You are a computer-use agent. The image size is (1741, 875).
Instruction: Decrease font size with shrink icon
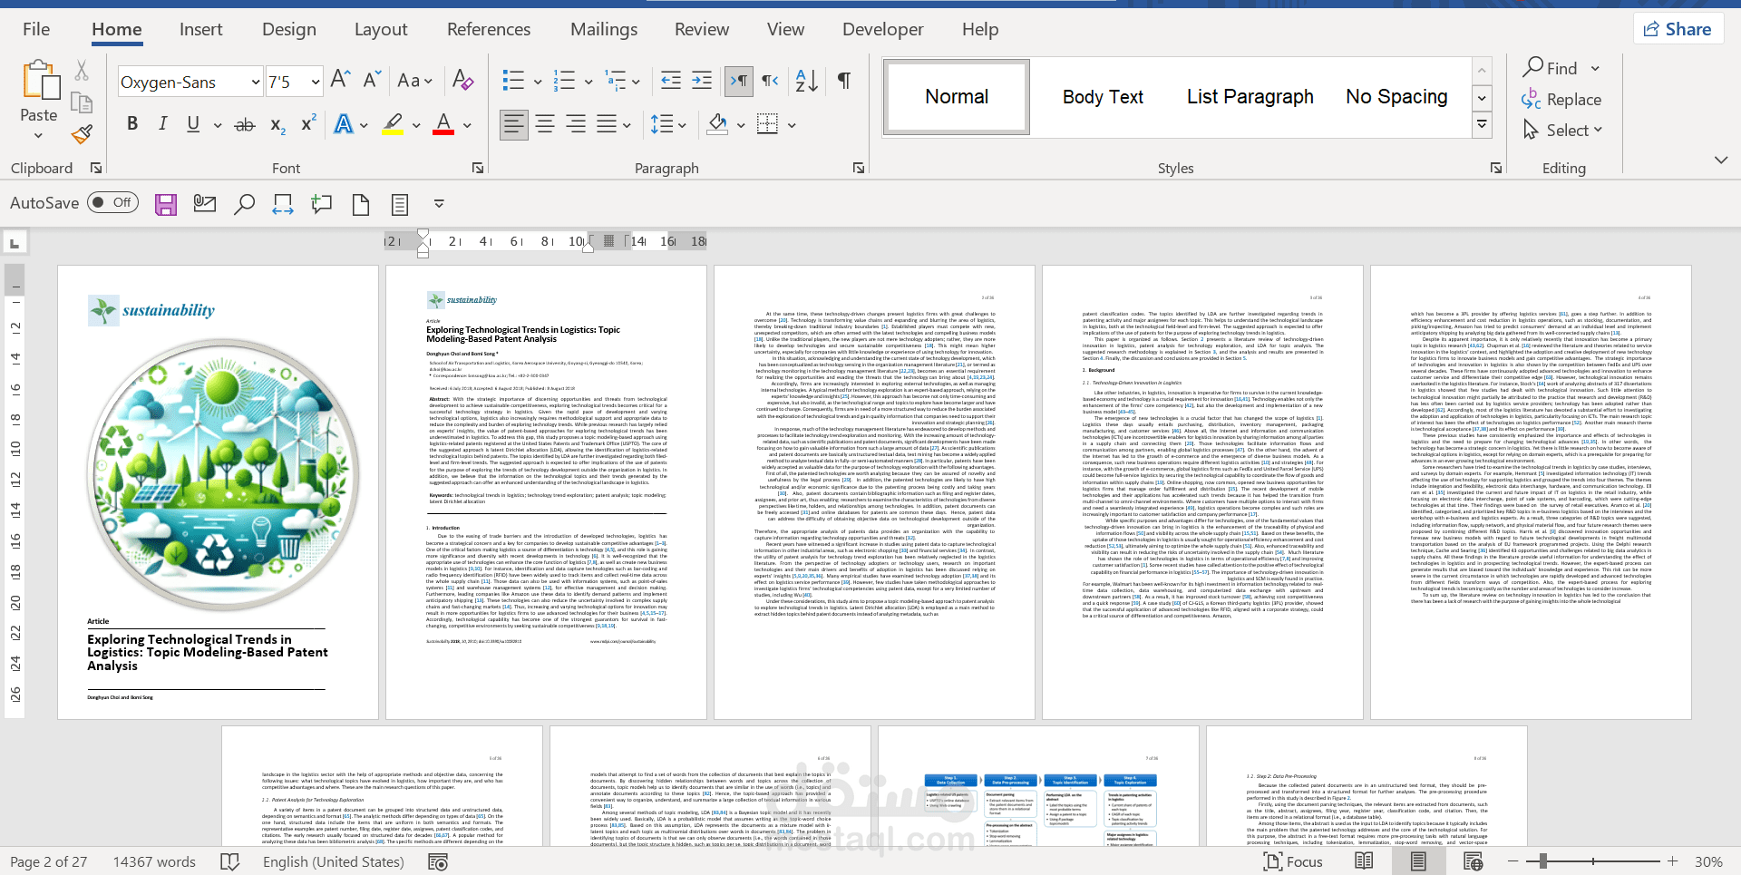371,80
